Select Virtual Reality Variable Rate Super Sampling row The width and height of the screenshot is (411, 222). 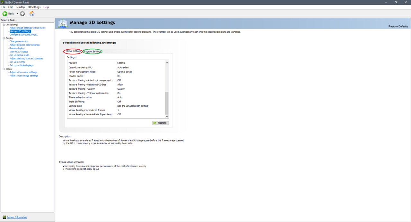point(116,114)
